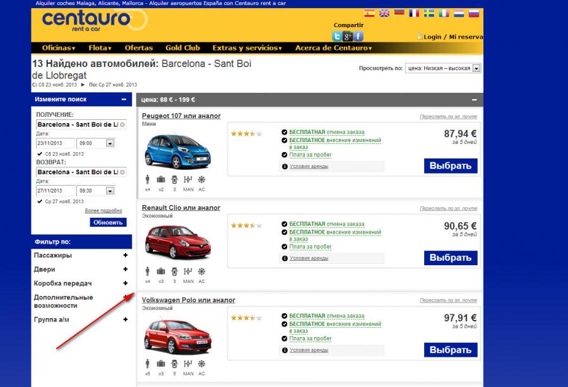Screen dimensions: 568x387
Task: Collapse the price group 88 € - 199 €
Action: pyautogui.click(x=474, y=100)
